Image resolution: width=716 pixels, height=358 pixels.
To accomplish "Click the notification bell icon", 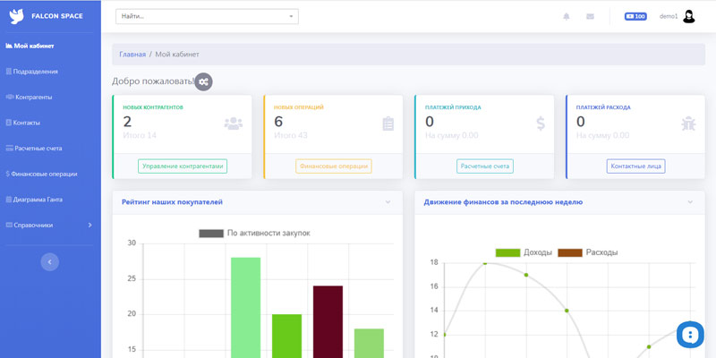I will (566, 16).
